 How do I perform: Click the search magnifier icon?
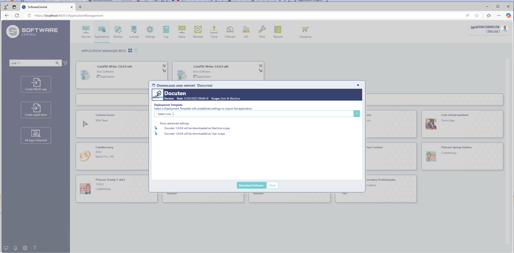click(57, 63)
